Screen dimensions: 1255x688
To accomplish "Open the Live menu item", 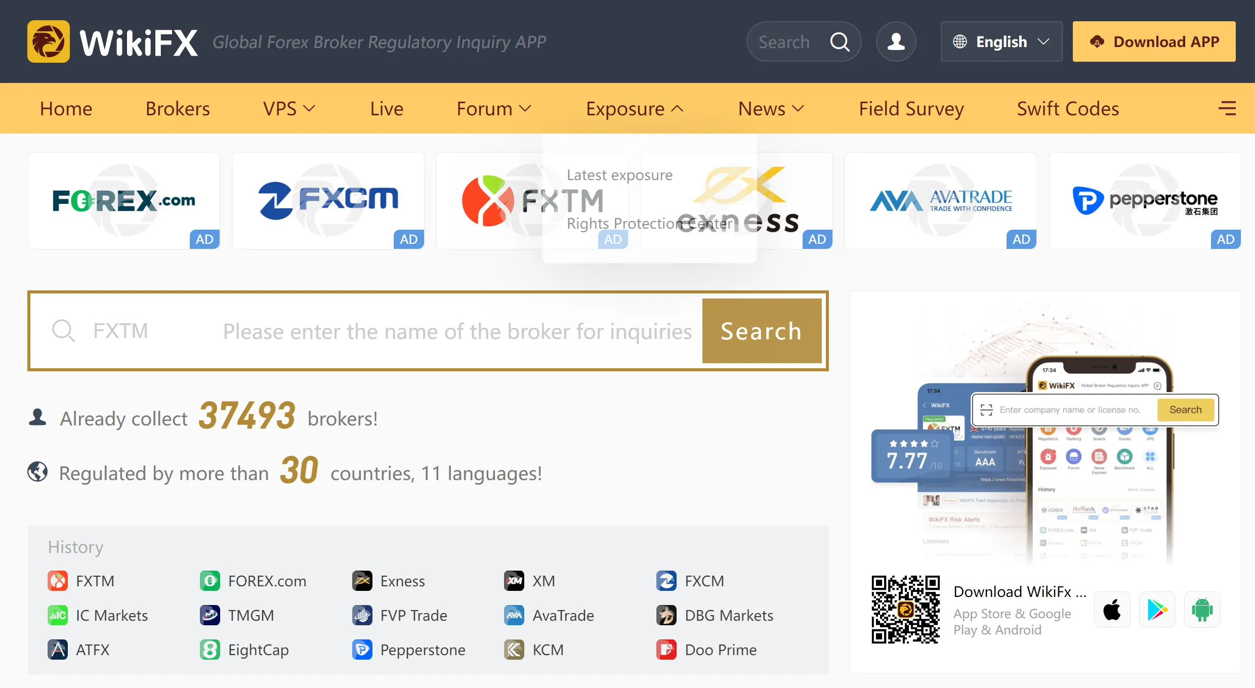I will point(387,108).
